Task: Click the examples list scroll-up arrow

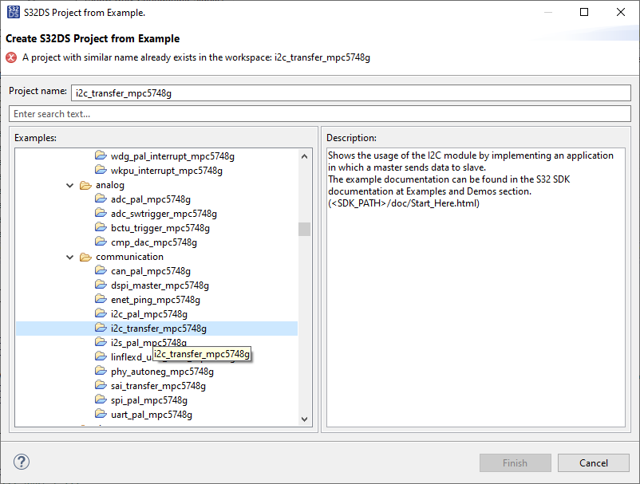Action: (304, 156)
